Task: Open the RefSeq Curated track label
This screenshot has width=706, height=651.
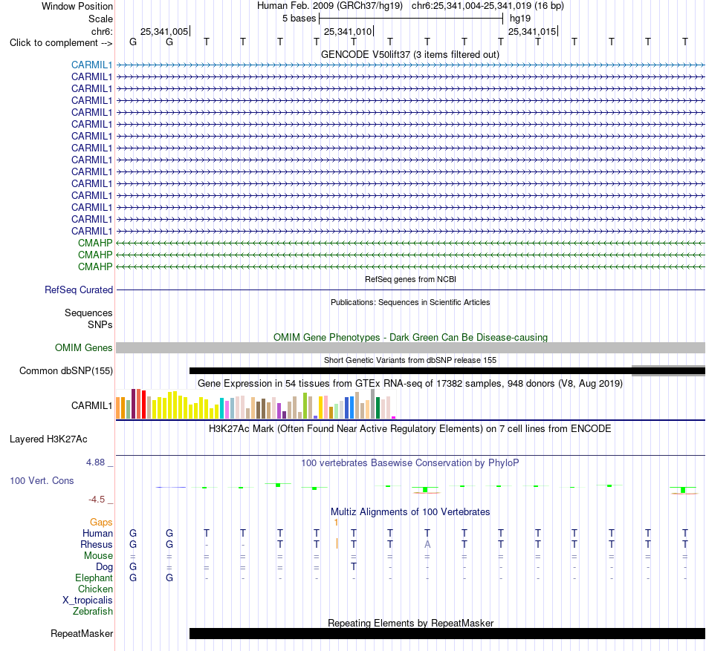Action: [78, 290]
